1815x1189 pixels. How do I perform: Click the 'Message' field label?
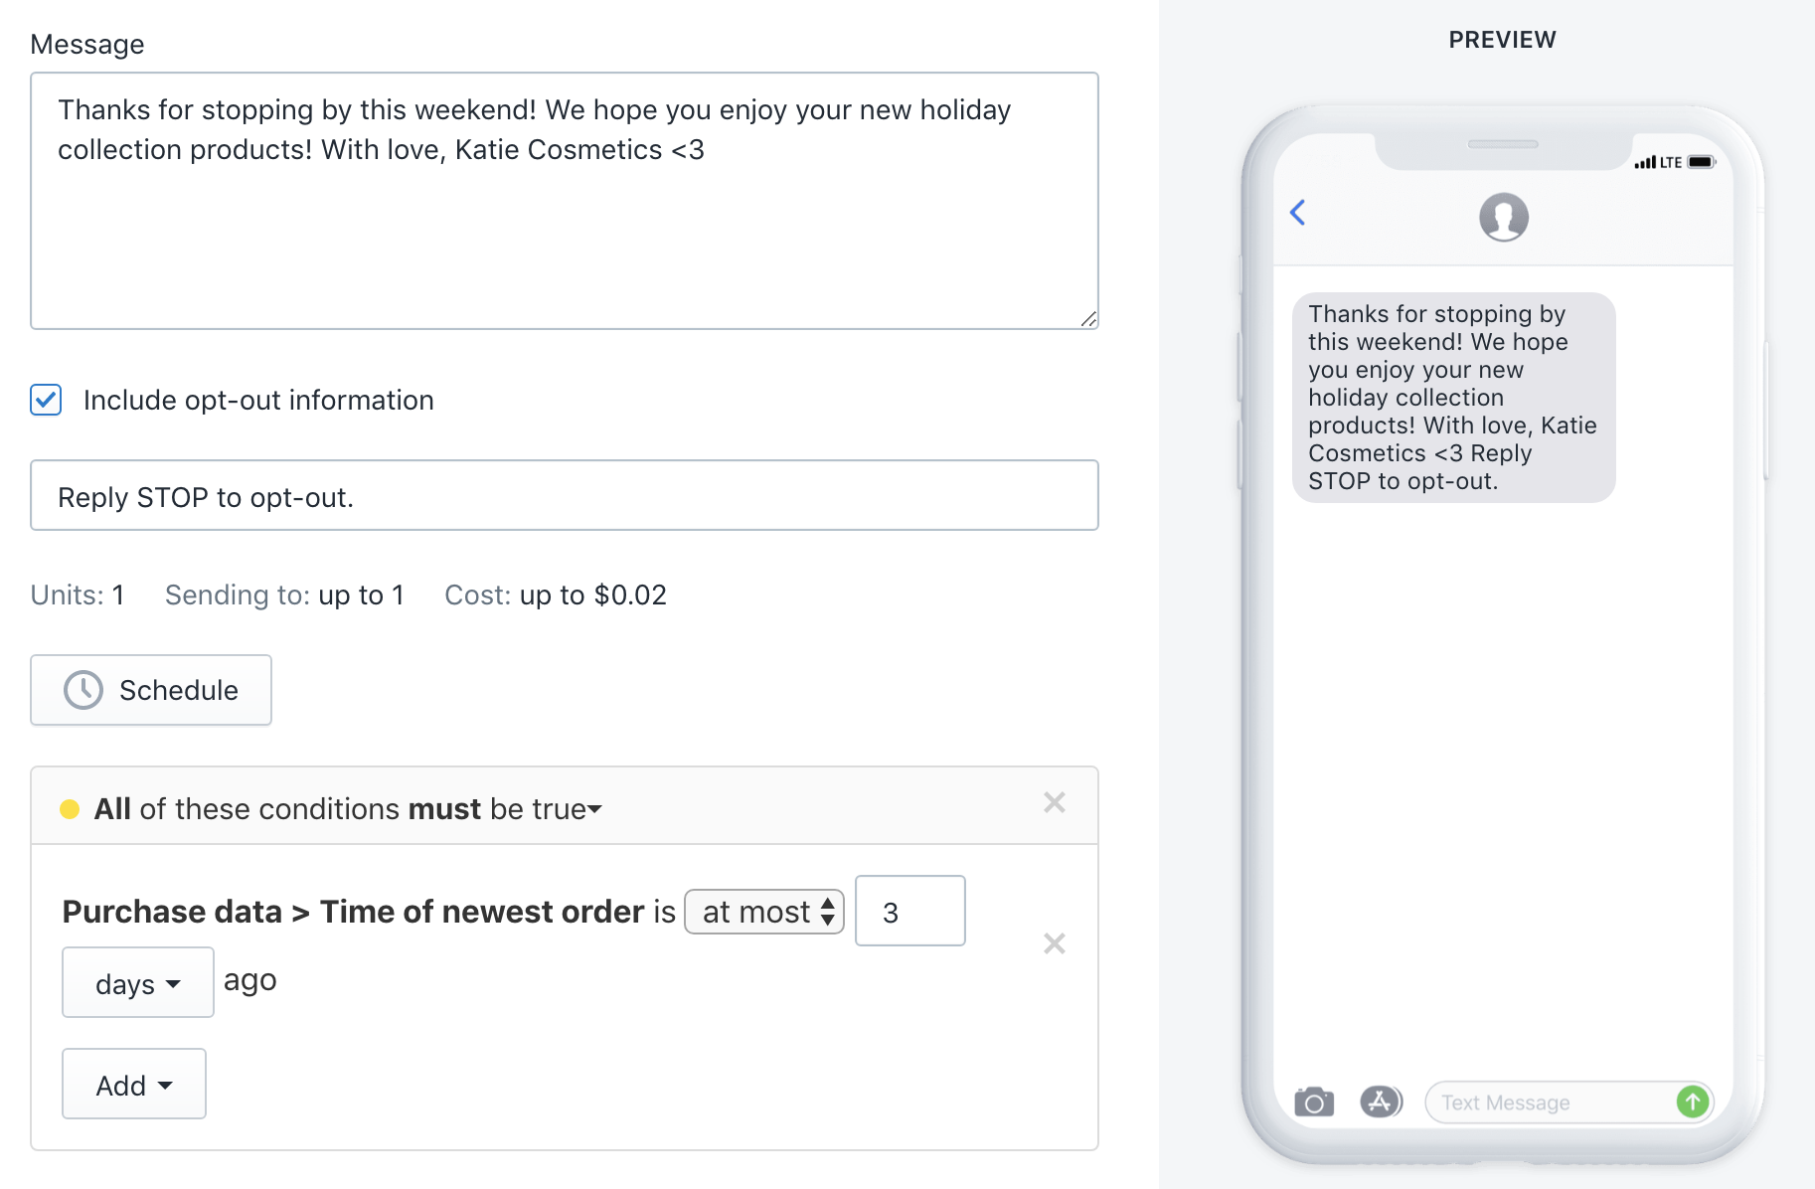(87, 45)
